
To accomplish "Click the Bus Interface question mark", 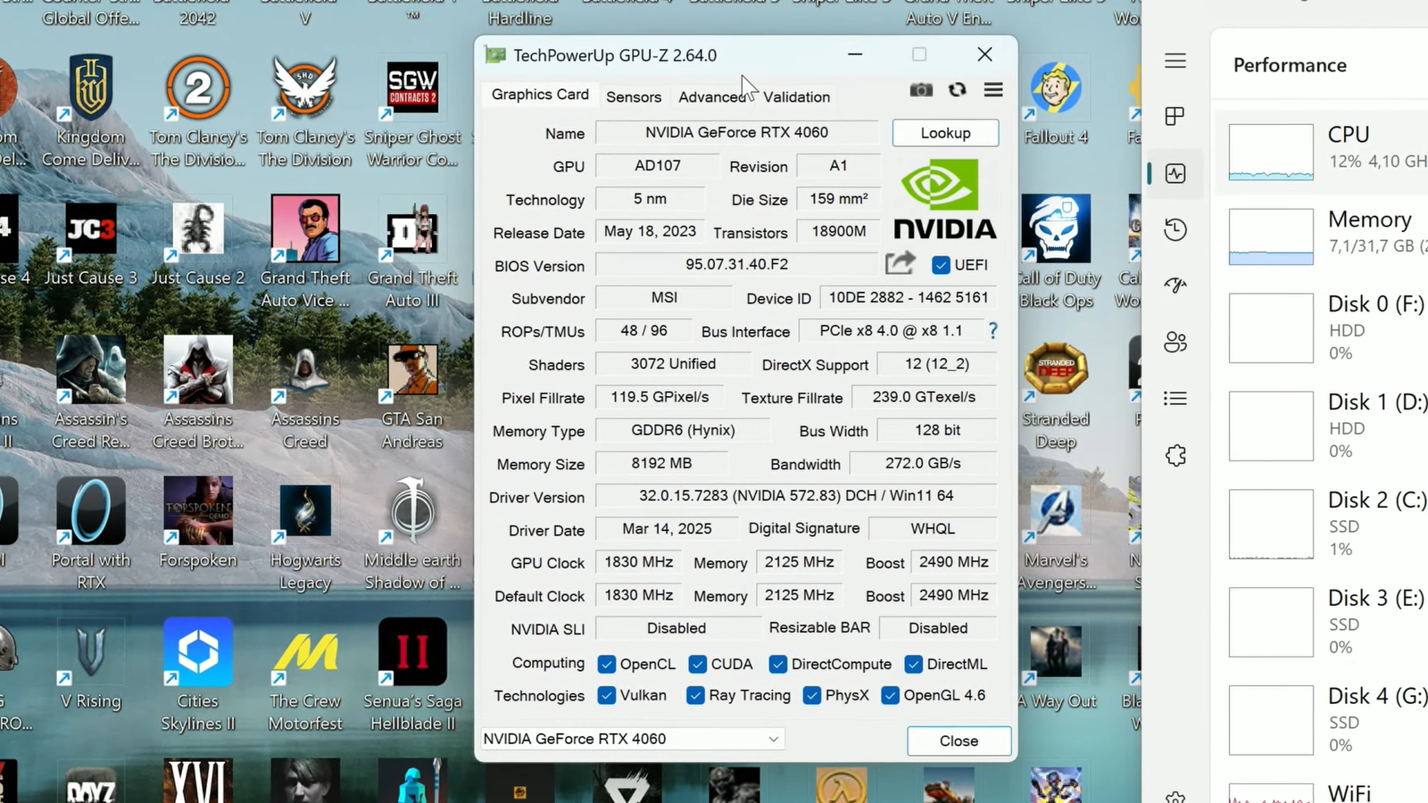I will click(x=992, y=331).
